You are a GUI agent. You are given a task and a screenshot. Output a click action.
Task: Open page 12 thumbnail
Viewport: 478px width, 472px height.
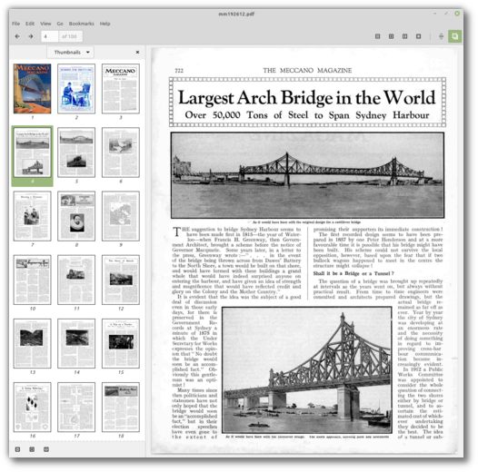coord(121,280)
